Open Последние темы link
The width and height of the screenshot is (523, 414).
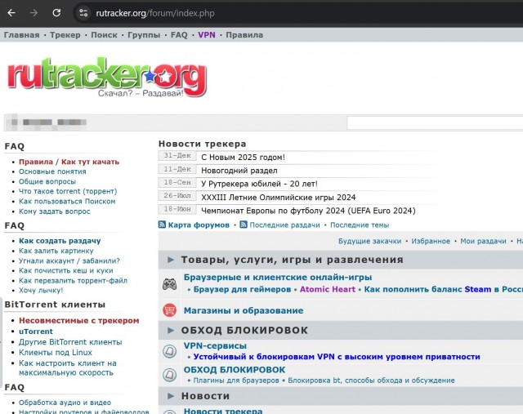pyautogui.click(x=360, y=225)
